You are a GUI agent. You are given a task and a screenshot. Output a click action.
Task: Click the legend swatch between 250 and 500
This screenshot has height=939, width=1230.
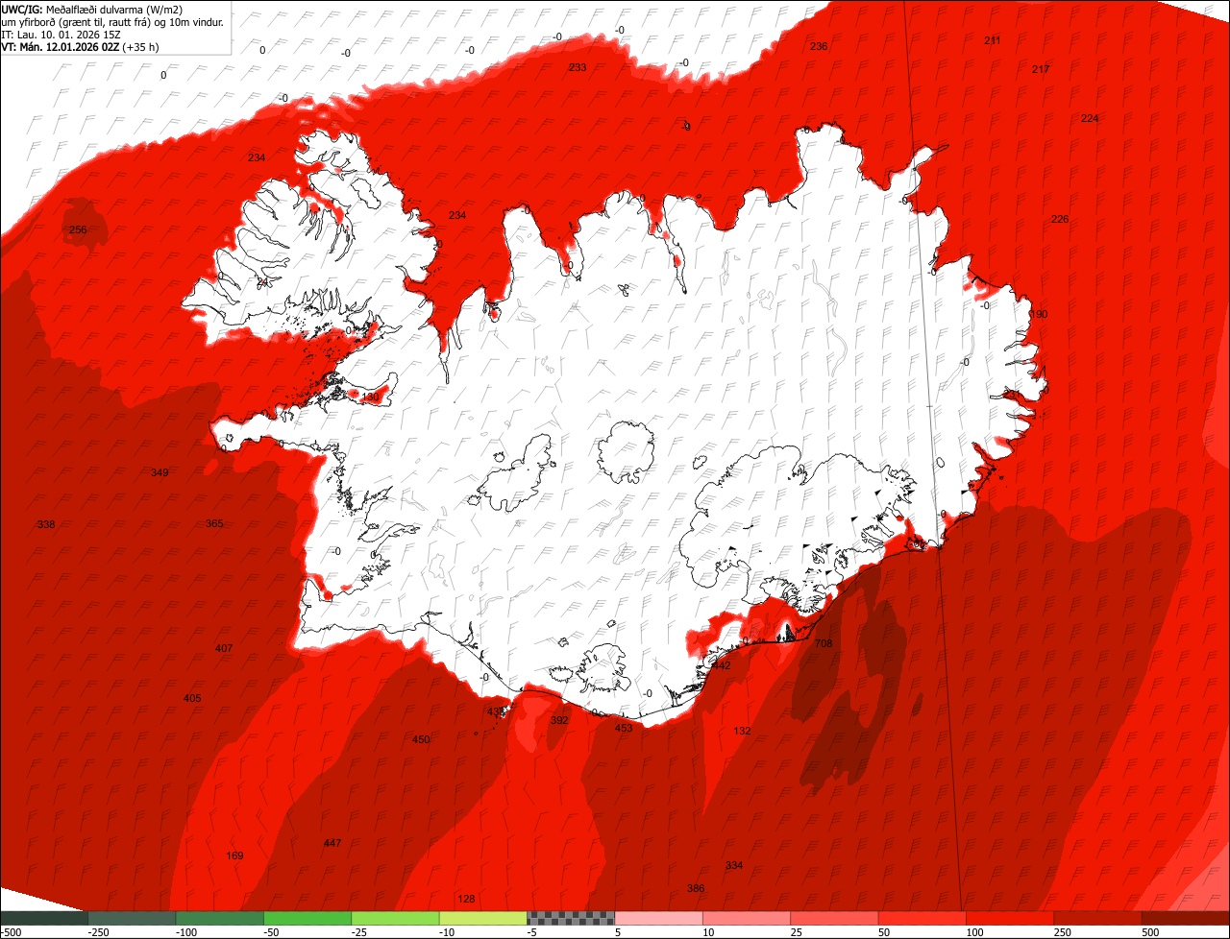pyautogui.click(x=1097, y=918)
